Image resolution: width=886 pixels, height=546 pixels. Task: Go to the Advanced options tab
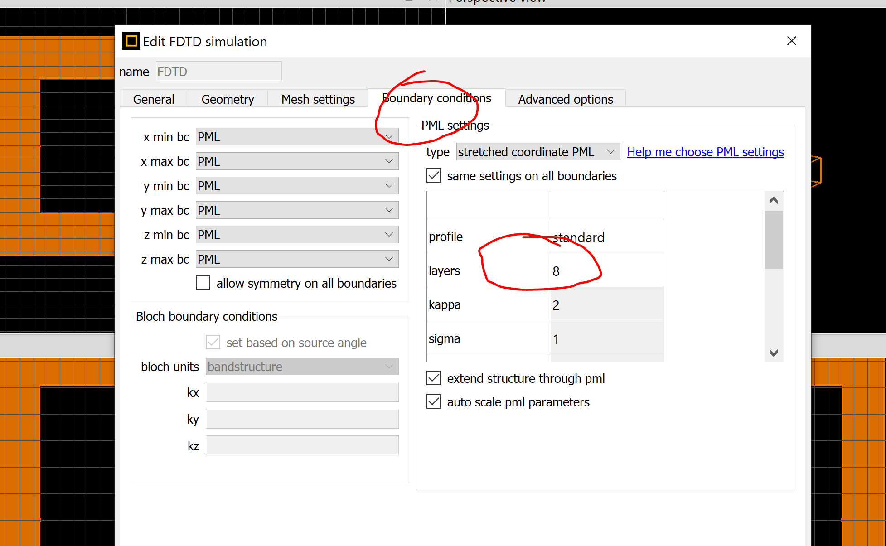[565, 99]
